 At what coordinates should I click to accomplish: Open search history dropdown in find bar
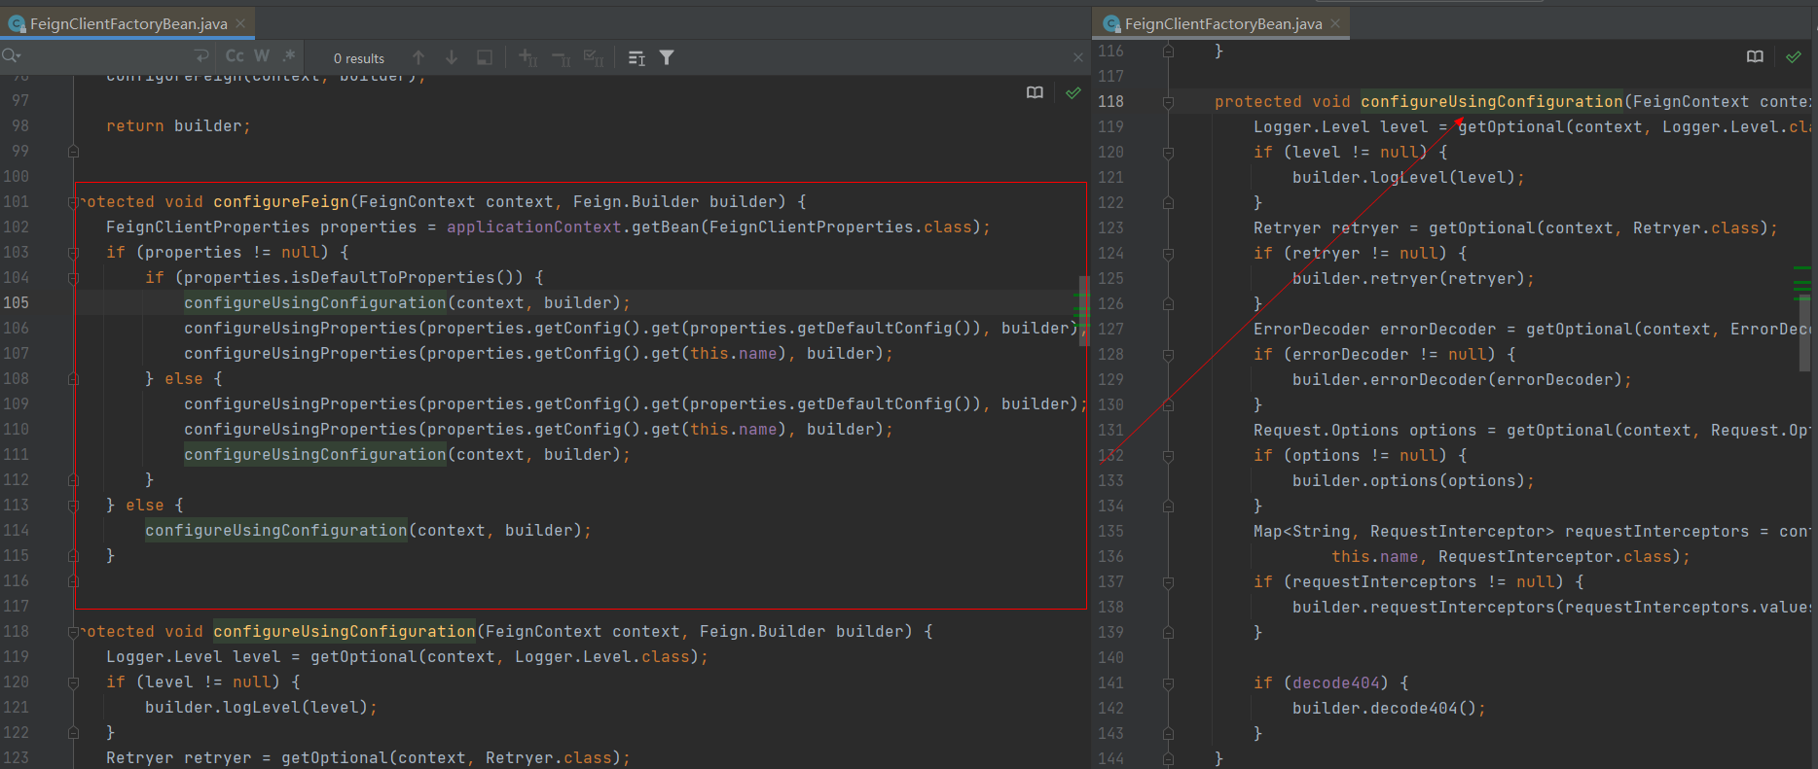pyautogui.click(x=12, y=56)
